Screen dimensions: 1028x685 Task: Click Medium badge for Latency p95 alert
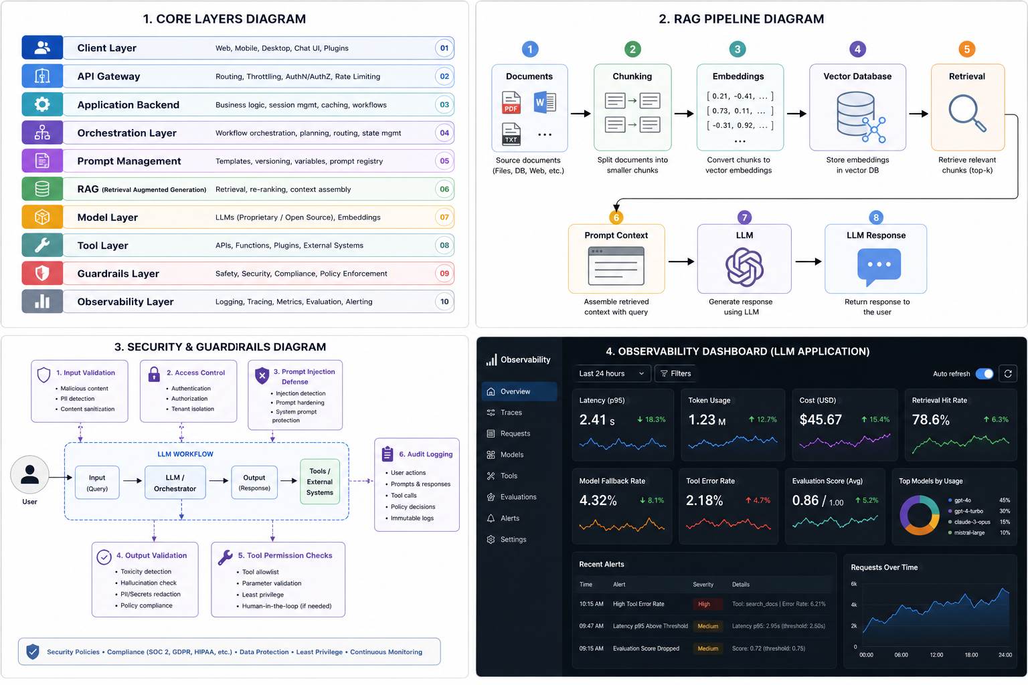point(707,626)
